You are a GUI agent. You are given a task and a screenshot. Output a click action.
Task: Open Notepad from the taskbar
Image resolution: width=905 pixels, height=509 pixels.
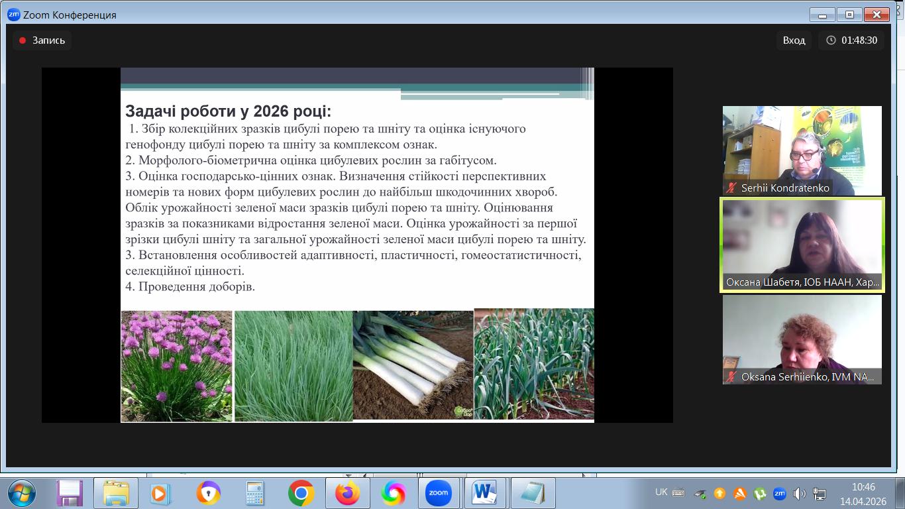point(532,493)
